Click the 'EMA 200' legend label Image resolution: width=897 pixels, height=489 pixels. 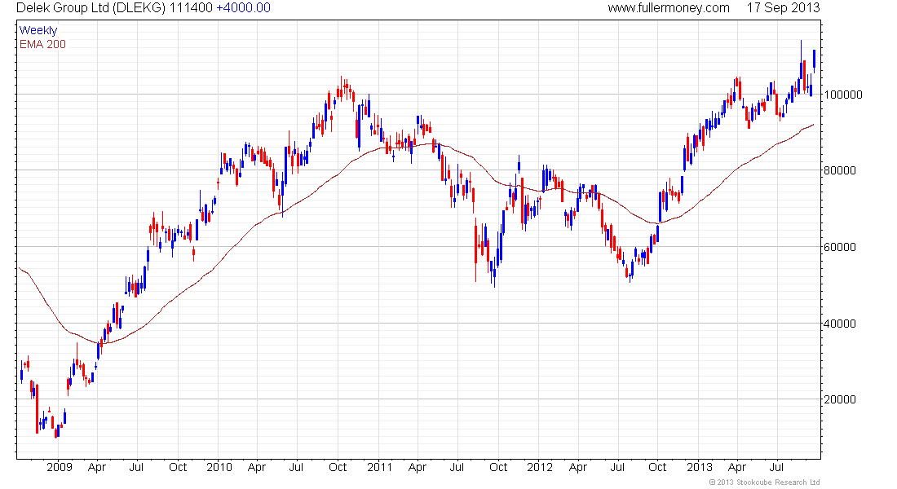(42, 44)
